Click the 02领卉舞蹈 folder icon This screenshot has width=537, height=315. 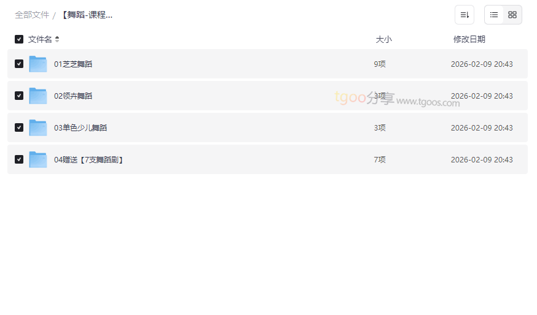38,96
